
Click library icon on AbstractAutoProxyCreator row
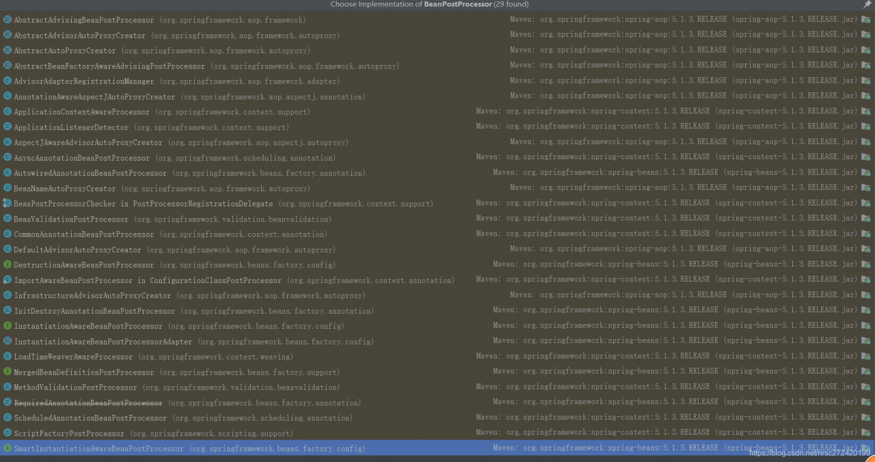pos(866,51)
